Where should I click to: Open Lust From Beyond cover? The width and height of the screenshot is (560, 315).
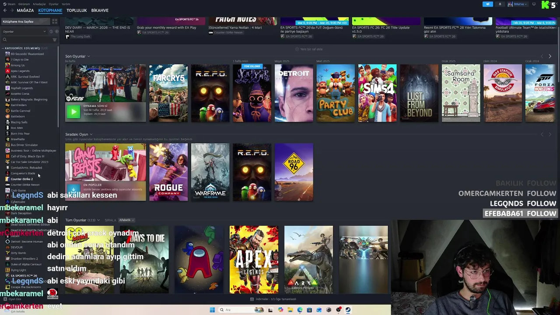click(x=419, y=93)
